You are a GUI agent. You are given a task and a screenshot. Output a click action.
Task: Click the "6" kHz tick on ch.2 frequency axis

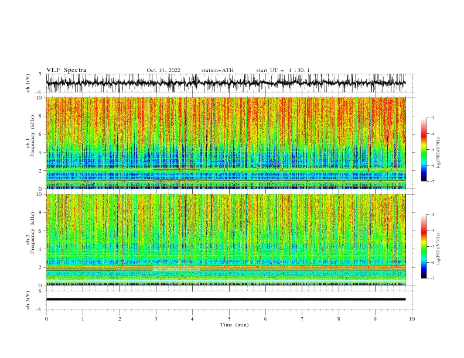point(42,231)
